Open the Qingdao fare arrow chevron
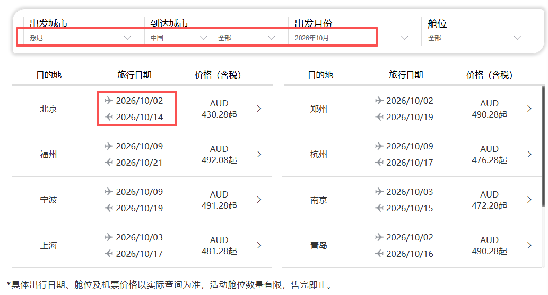Viewport: 548px width, 295px height. click(529, 245)
